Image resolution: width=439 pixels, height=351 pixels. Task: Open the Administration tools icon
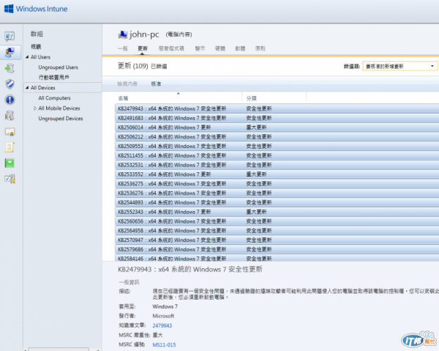(10, 179)
